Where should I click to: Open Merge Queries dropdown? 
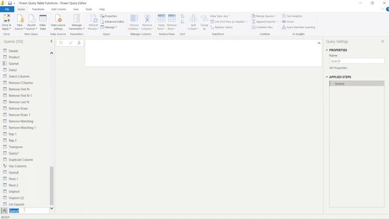[264, 16]
